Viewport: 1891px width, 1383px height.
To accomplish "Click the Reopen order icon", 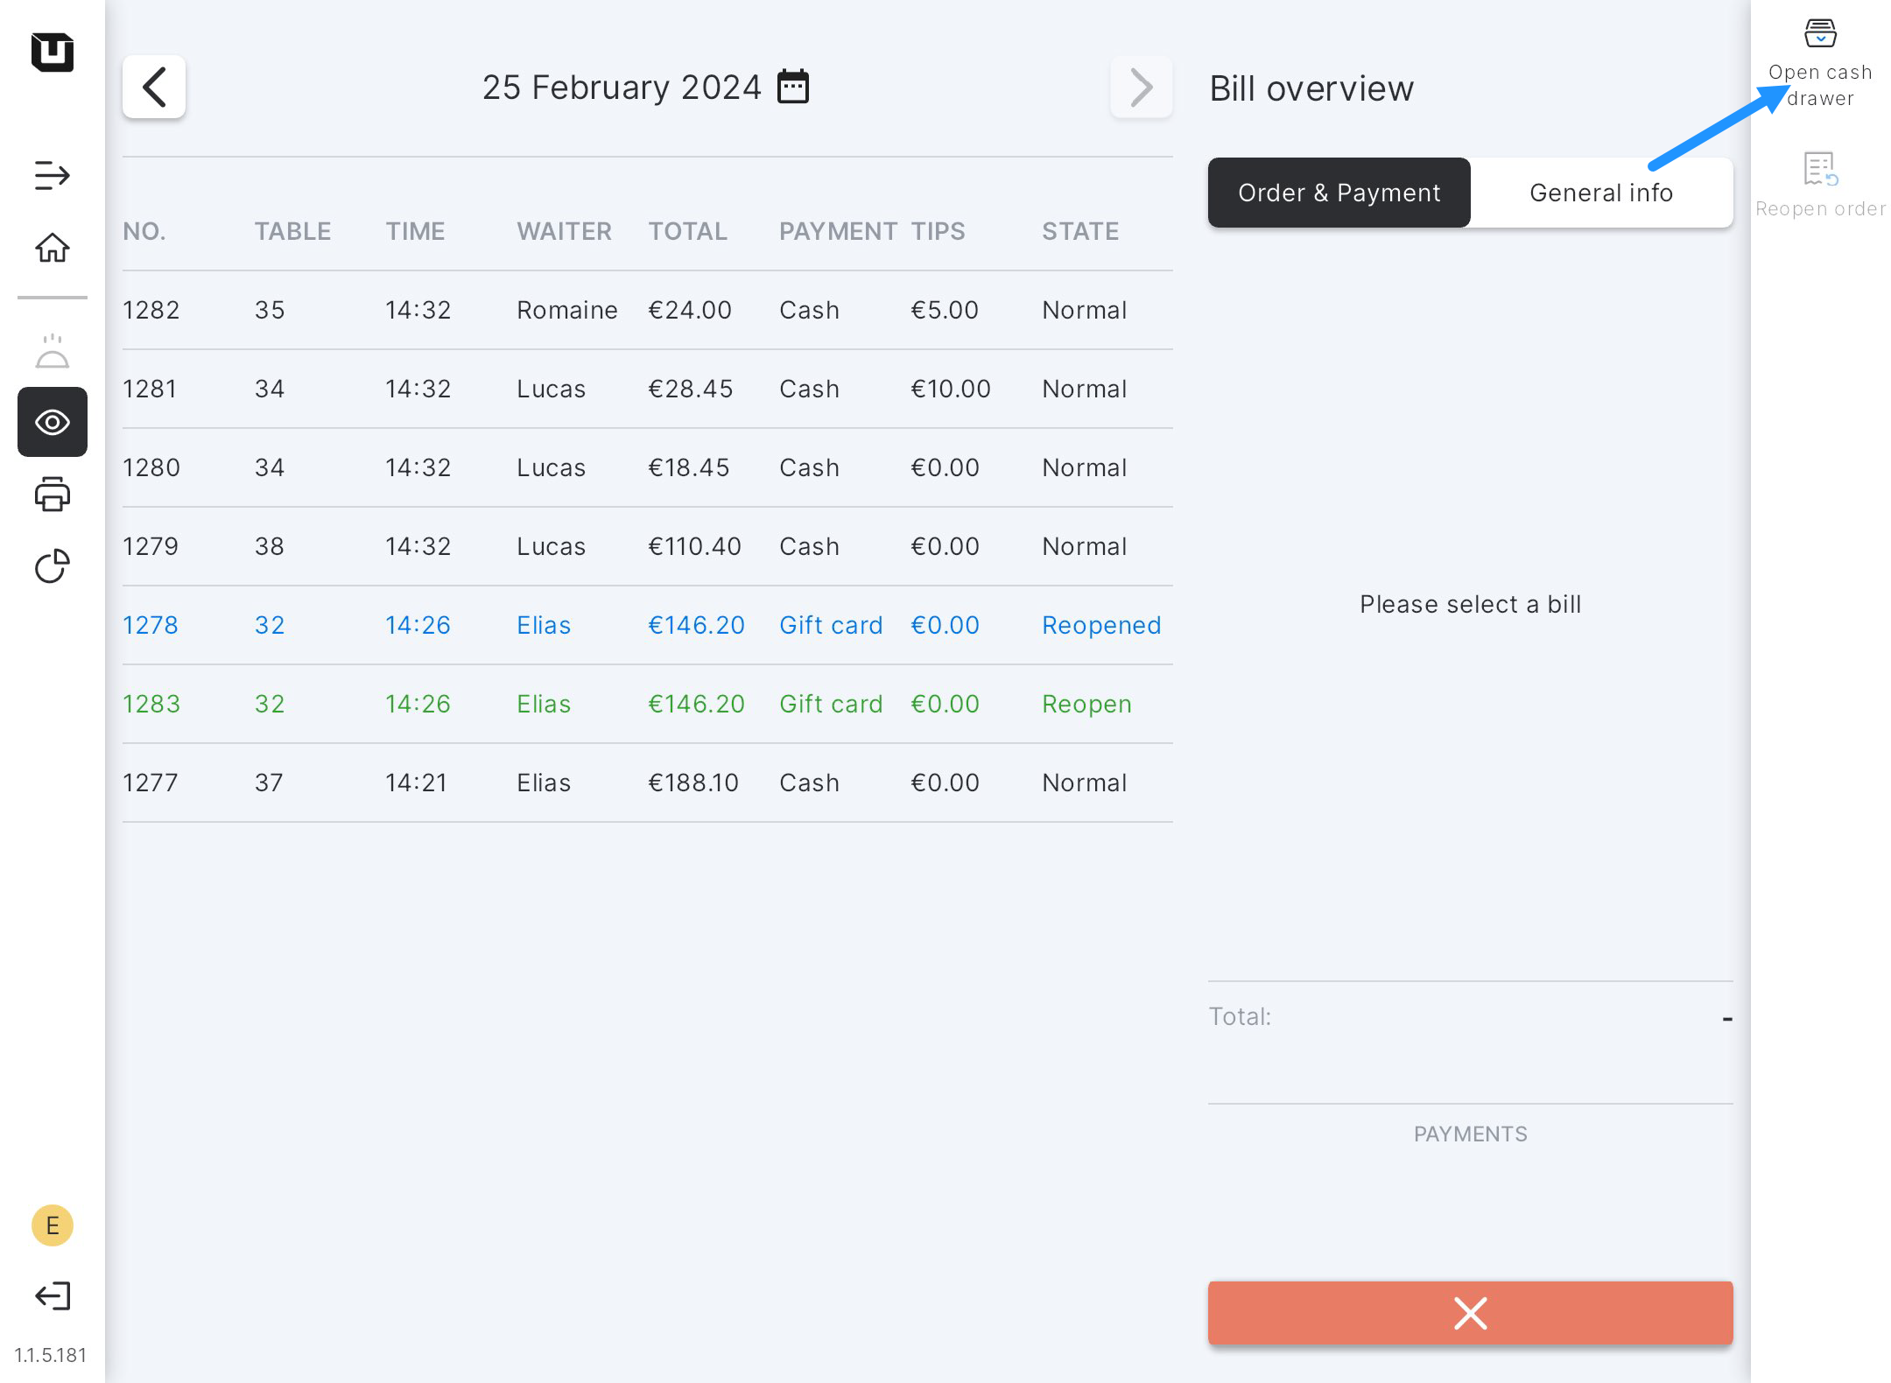I will [x=1820, y=170].
